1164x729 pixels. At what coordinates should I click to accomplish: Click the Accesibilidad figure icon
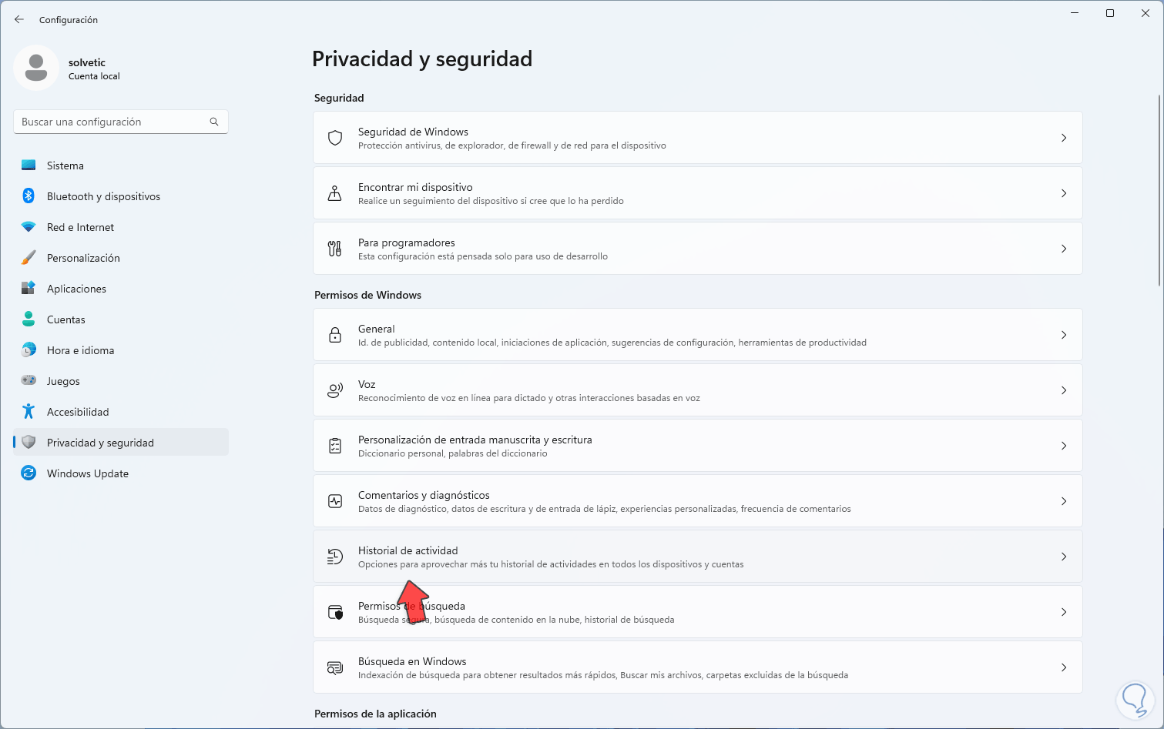29,412
